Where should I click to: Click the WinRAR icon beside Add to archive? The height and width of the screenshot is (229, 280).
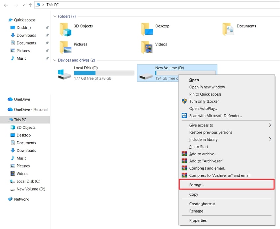click(x=184, y=154)
